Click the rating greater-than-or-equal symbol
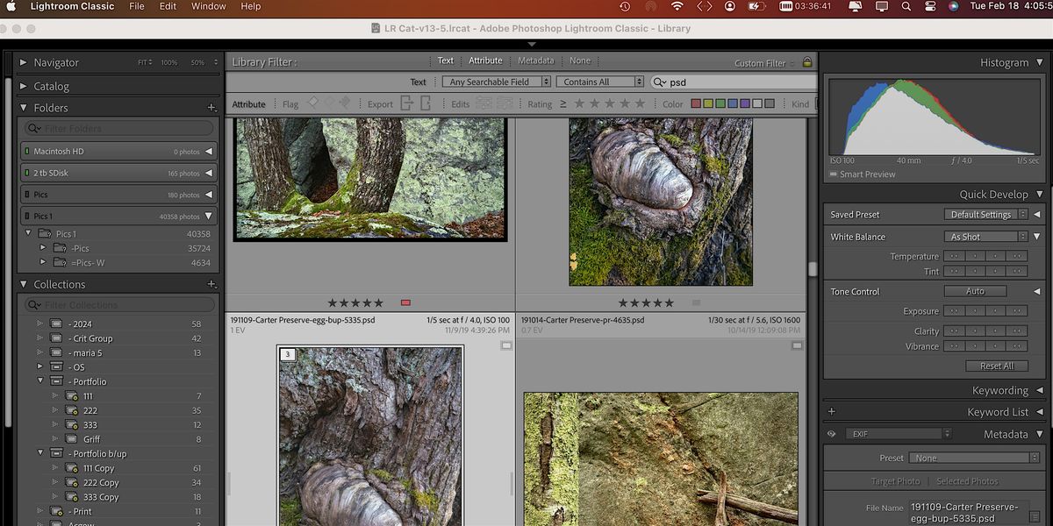1053x526 pixels. pos(563,104)
